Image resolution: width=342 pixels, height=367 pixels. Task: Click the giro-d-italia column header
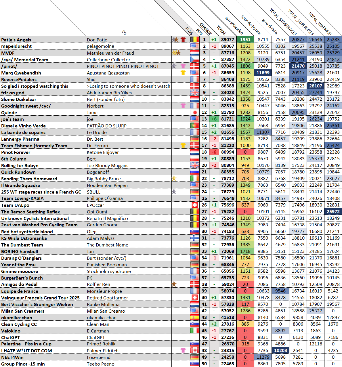270,26
